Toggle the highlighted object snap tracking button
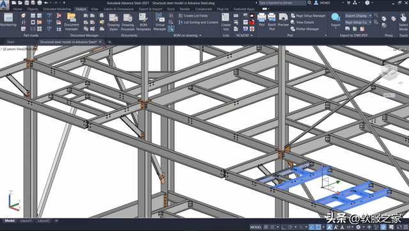This screenshot has height=231, width=409. click(311, 227)
